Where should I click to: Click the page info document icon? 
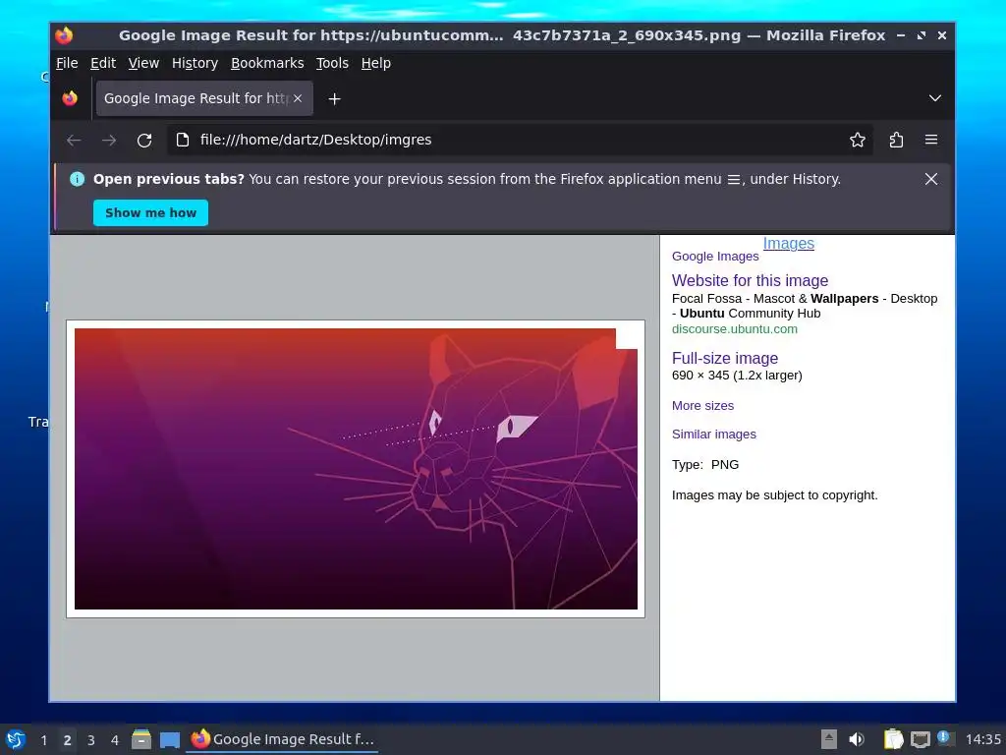tap(182, 140)
